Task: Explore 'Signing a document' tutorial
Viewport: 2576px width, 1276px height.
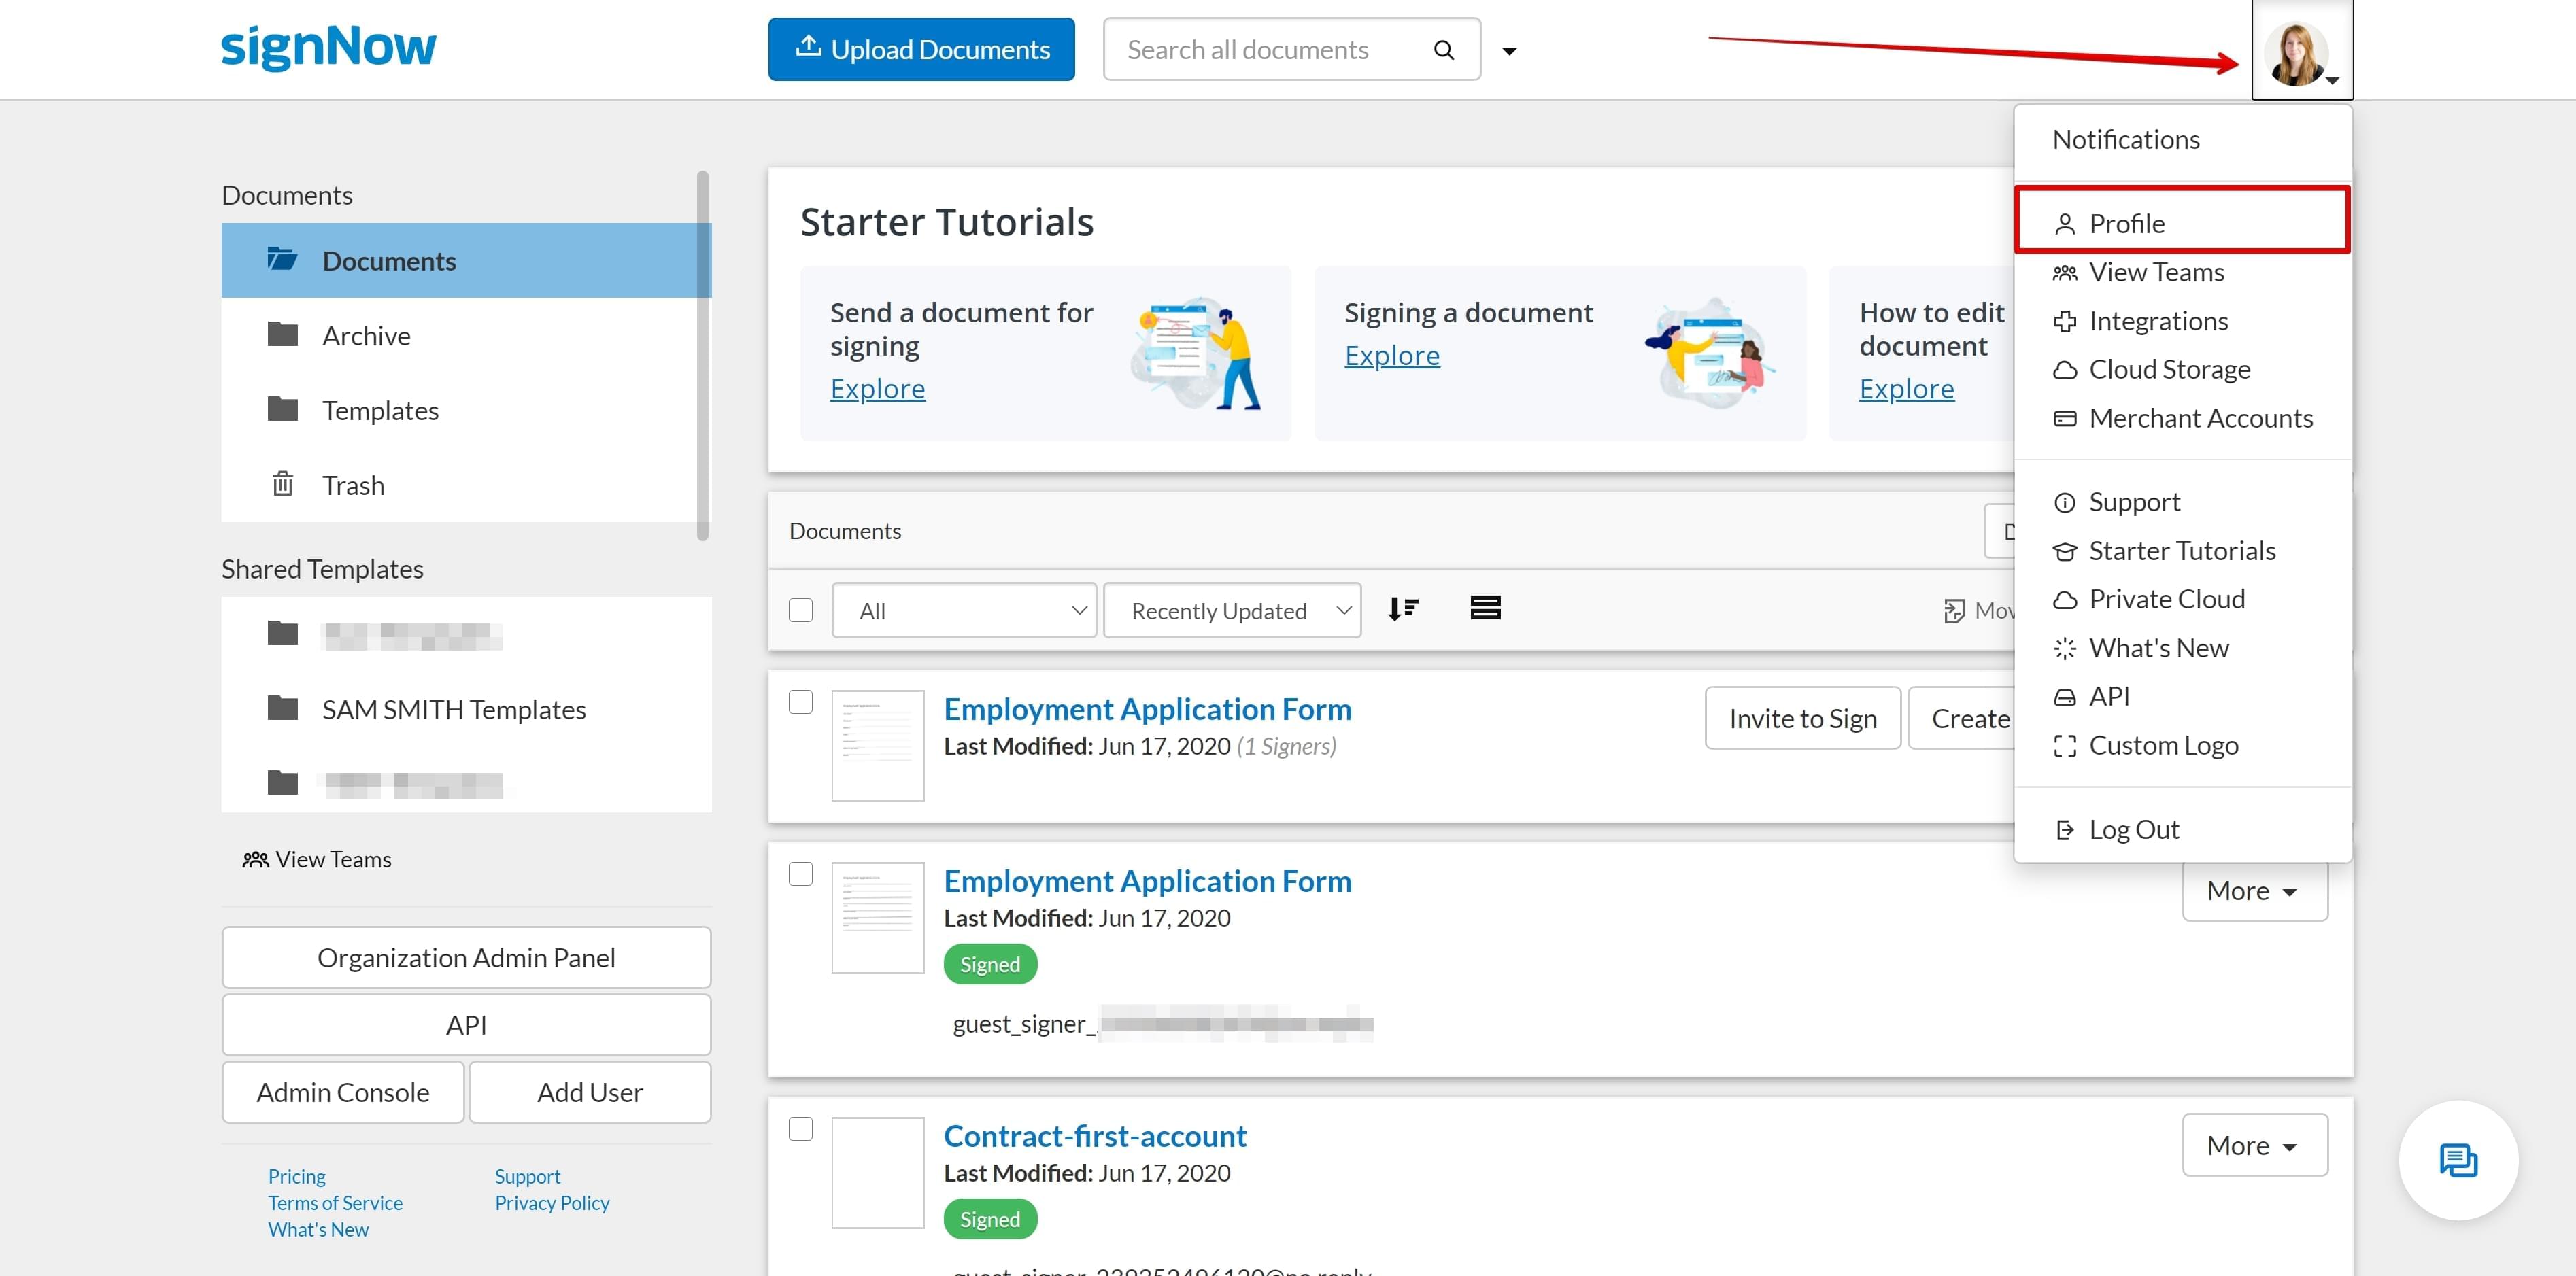Action: [x=1391, y=356]
